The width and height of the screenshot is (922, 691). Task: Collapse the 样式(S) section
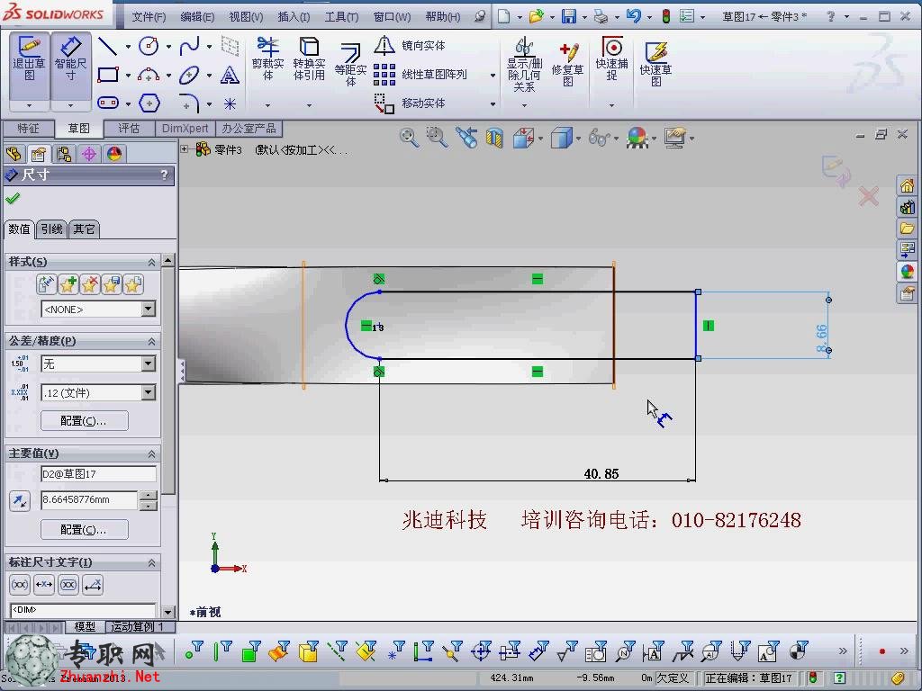pos(151,262)
